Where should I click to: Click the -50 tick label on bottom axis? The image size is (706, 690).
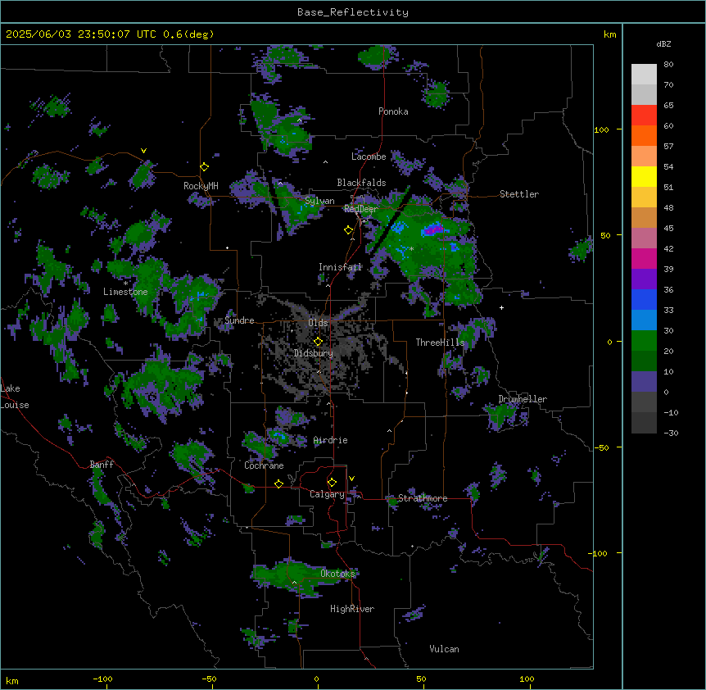click(210, 679)
